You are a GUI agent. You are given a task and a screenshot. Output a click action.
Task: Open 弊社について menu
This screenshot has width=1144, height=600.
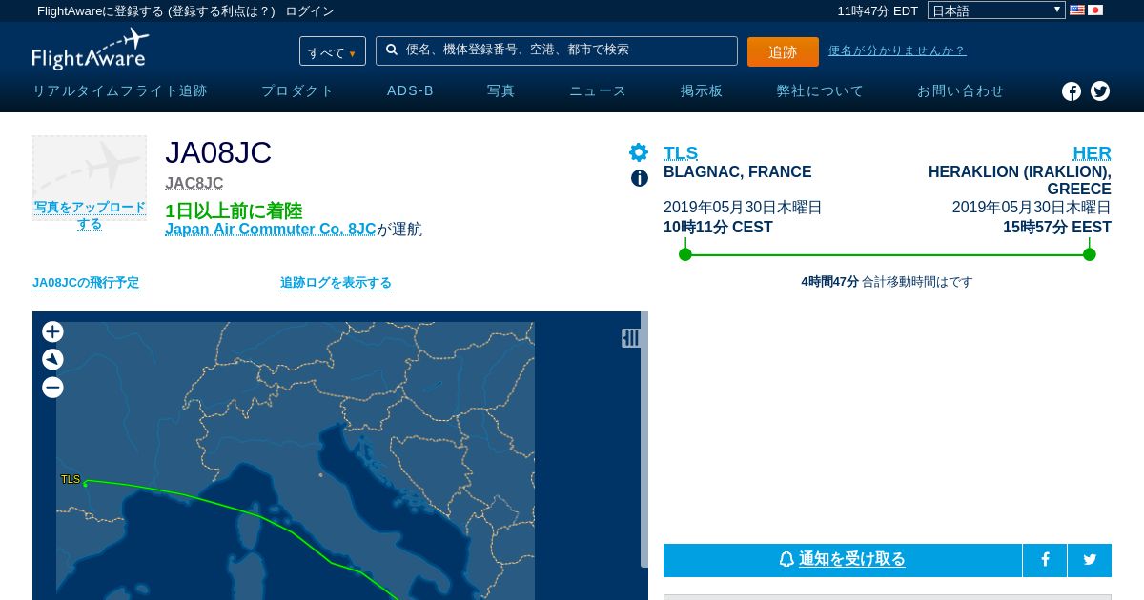tap(820, 91)
